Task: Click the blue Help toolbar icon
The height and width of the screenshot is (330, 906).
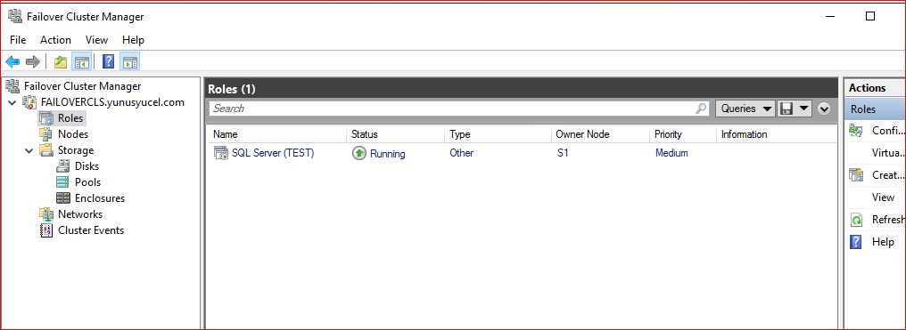Action: pos(108,61)
